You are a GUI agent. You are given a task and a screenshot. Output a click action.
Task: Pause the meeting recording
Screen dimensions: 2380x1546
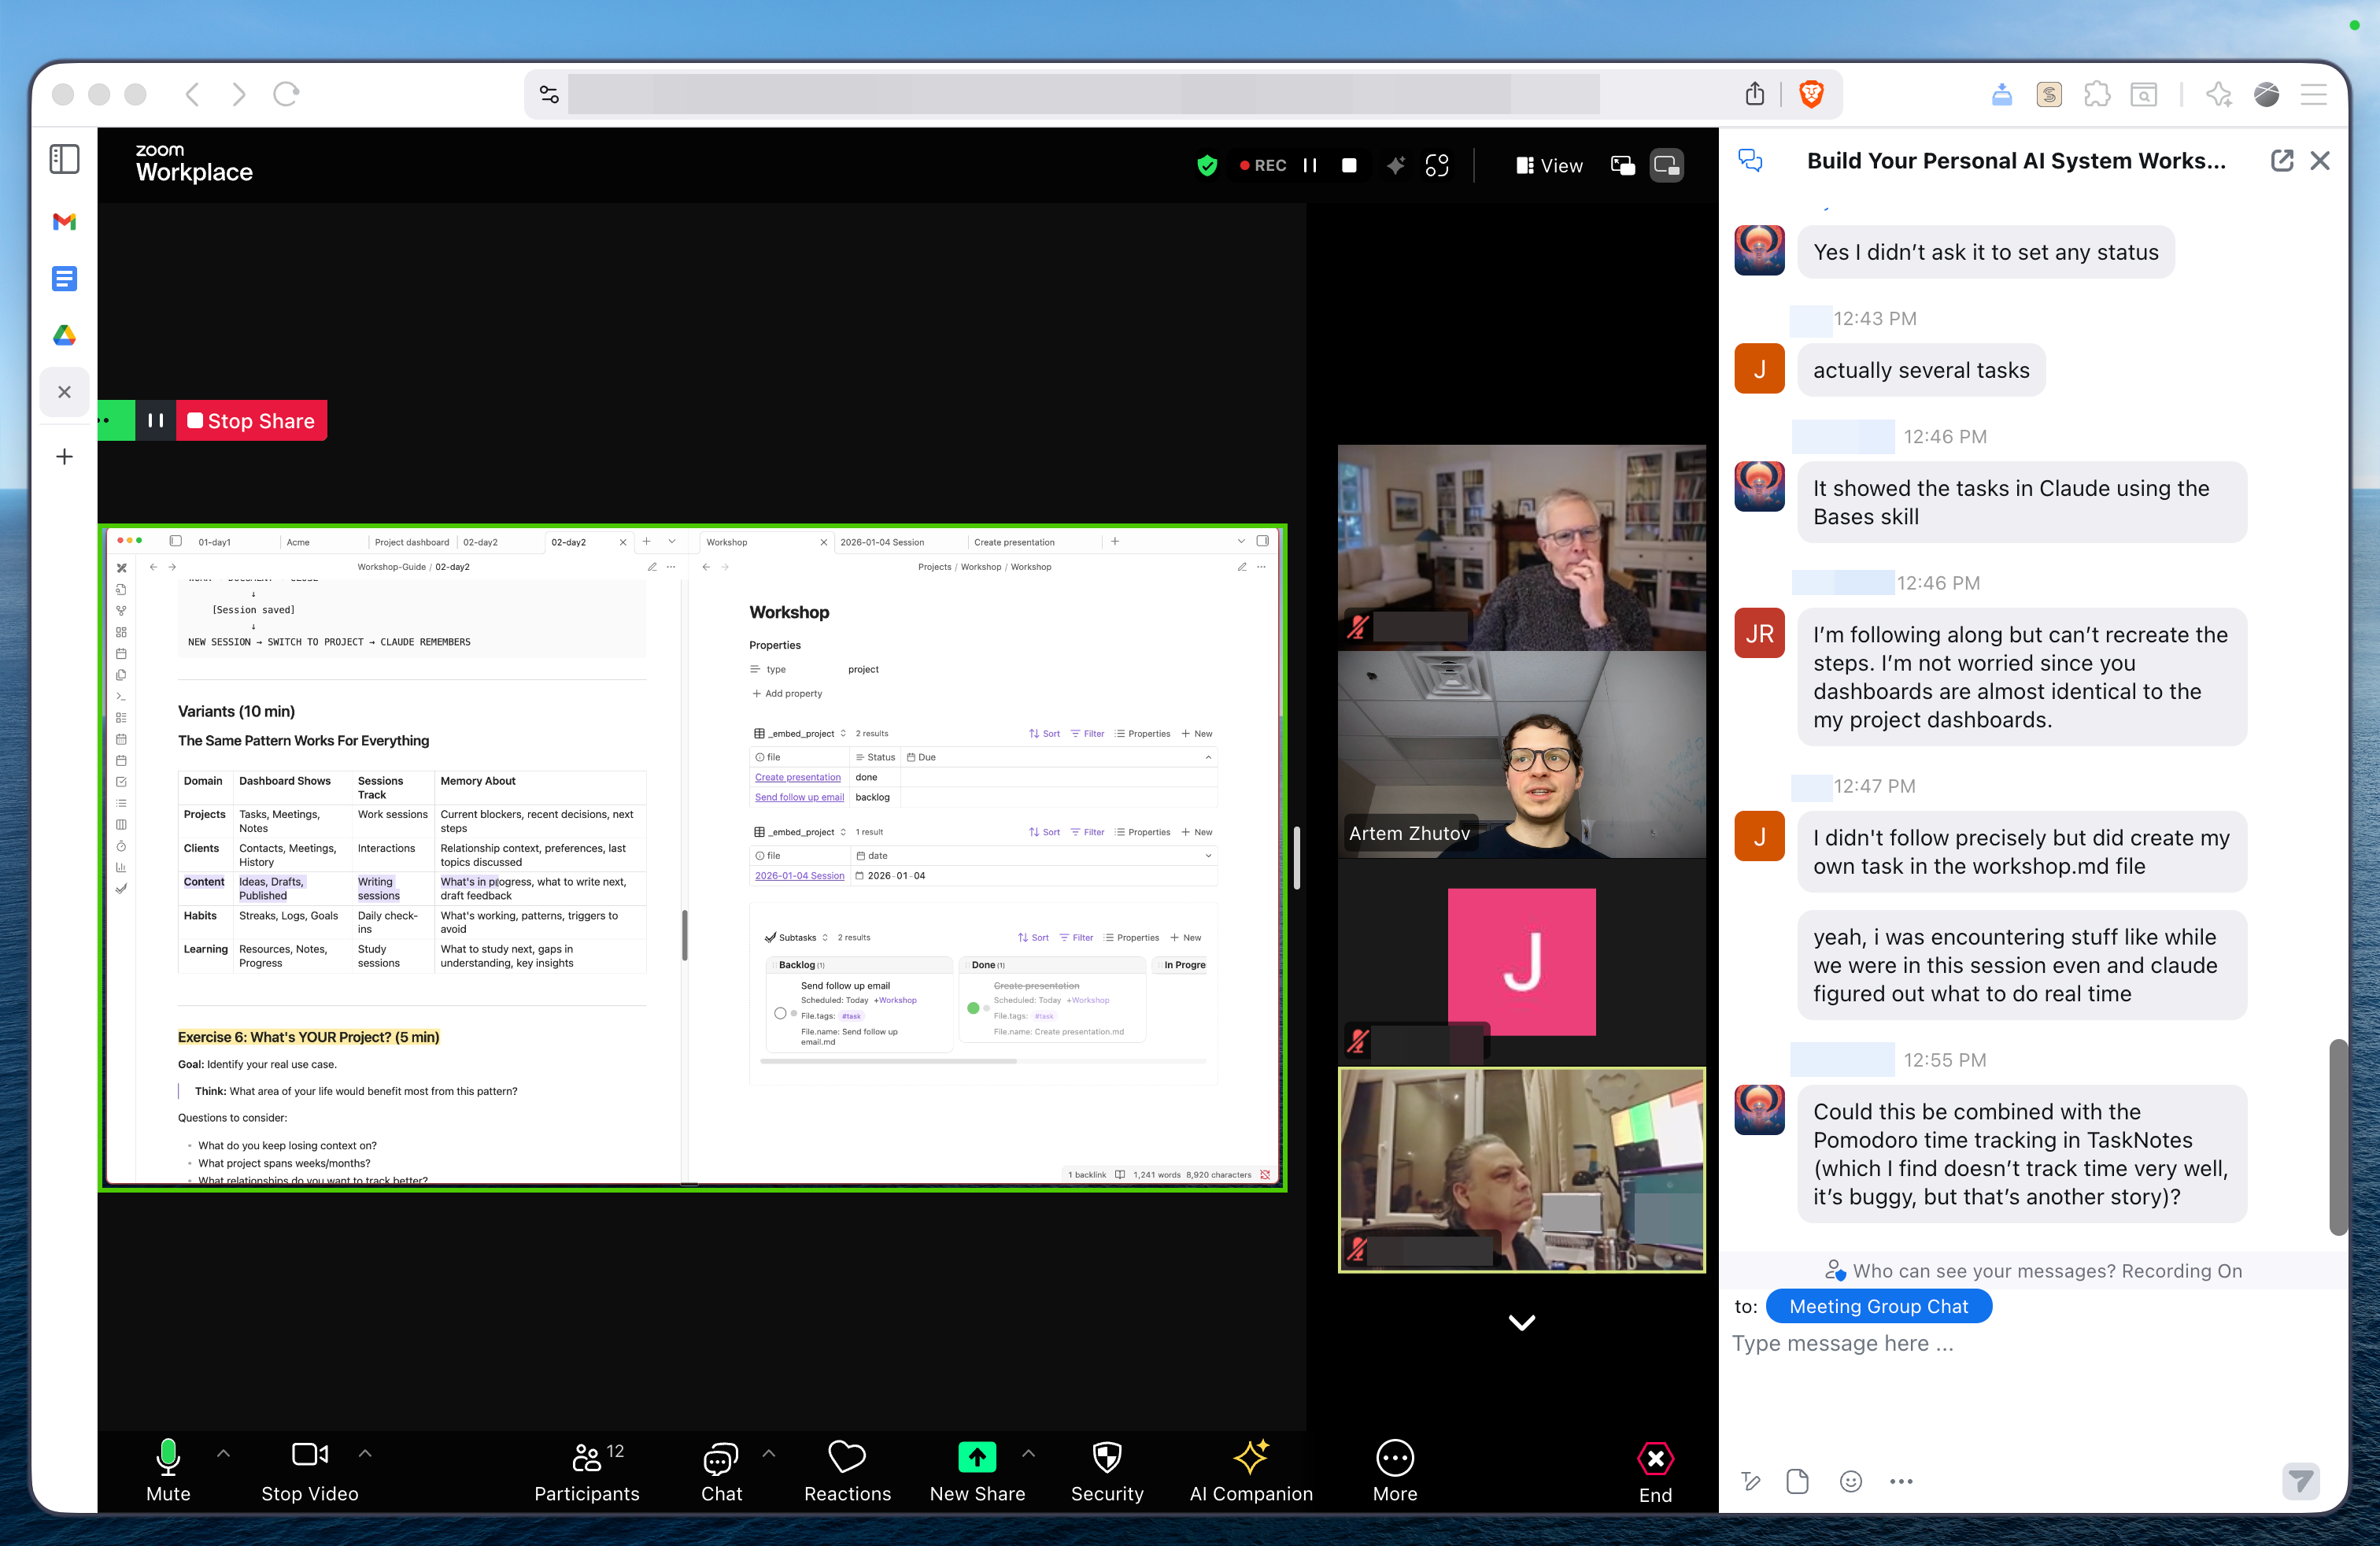pyautogui.click(x=1310, y=165)
